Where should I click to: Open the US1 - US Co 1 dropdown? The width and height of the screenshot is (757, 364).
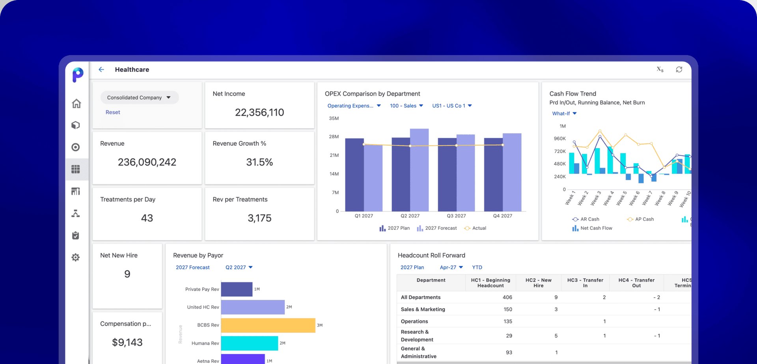[452, 106]
